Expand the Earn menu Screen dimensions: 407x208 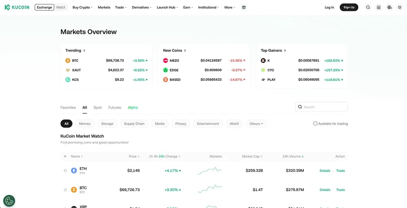click(x=188, y=7)
